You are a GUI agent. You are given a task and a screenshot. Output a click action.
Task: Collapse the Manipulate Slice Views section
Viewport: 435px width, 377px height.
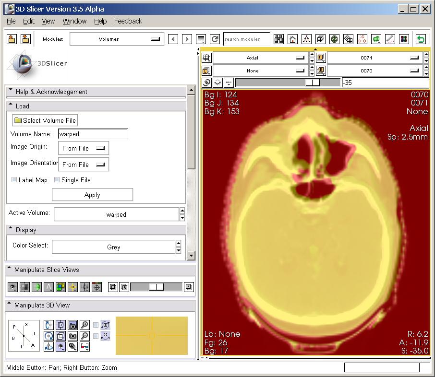[10, 270]
